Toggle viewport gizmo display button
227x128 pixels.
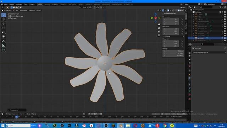tap(163, 10)
